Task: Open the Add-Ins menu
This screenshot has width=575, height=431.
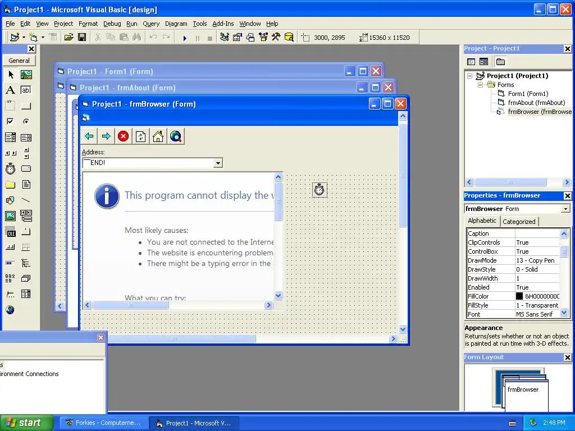Action: coord(223,24)
